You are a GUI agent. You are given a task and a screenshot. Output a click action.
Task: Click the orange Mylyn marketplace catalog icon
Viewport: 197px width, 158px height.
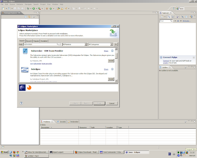(29, 88)
